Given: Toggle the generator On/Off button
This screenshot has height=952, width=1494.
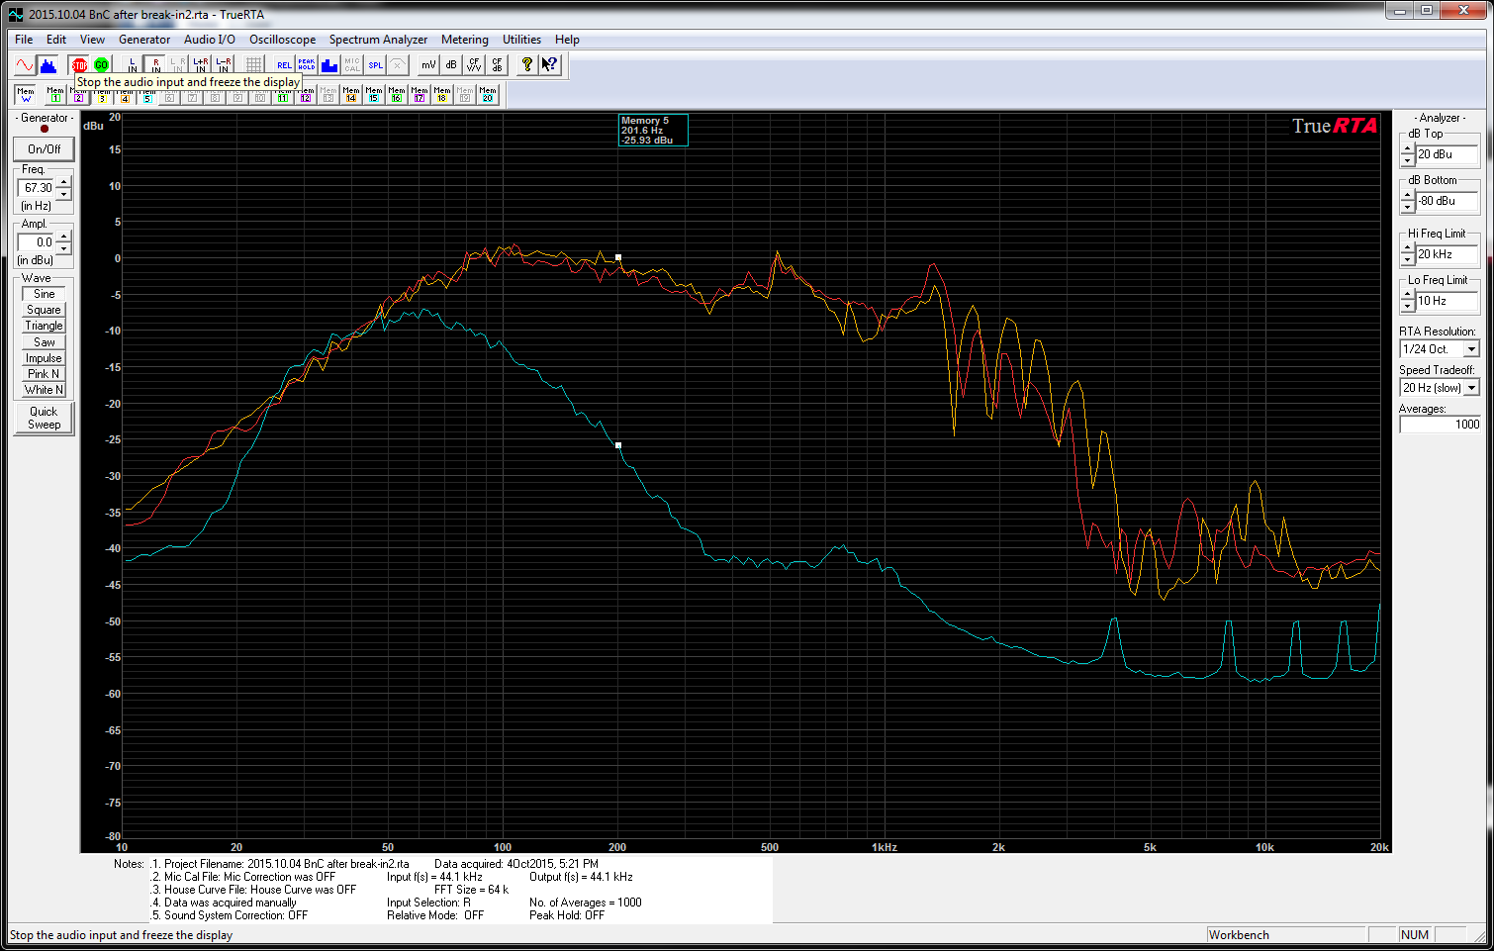Looking at the screenshot, I should [44, 149].
